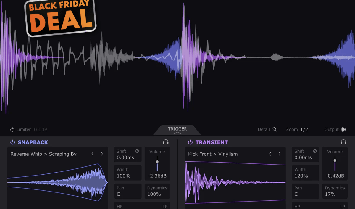
Task: Click the Transient Width 120% field
Action: [305, 173]
